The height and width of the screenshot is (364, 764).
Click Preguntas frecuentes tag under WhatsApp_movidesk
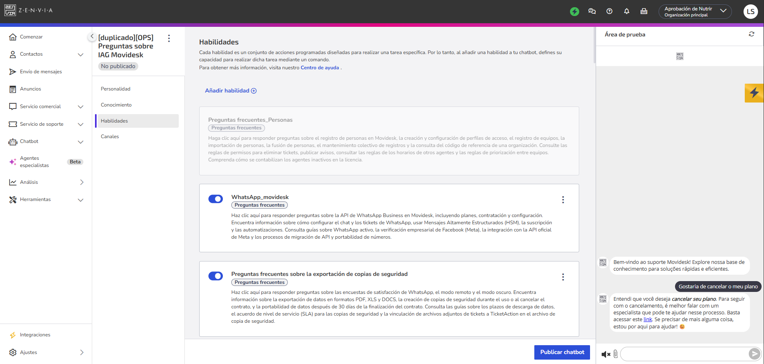[x=259, y=205]
